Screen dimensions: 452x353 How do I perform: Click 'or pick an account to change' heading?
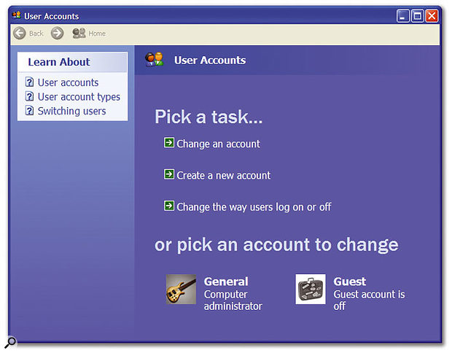point(276,245)
